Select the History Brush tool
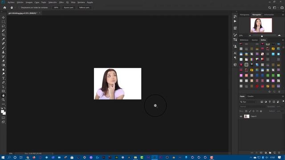 pyautogui.click(x=3, y=56)
